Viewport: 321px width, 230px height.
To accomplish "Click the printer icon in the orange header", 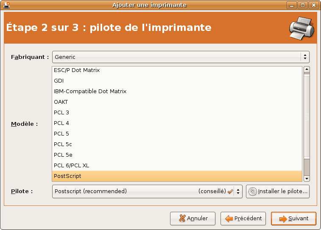I will pyautogui.click(x=301, y=28).
